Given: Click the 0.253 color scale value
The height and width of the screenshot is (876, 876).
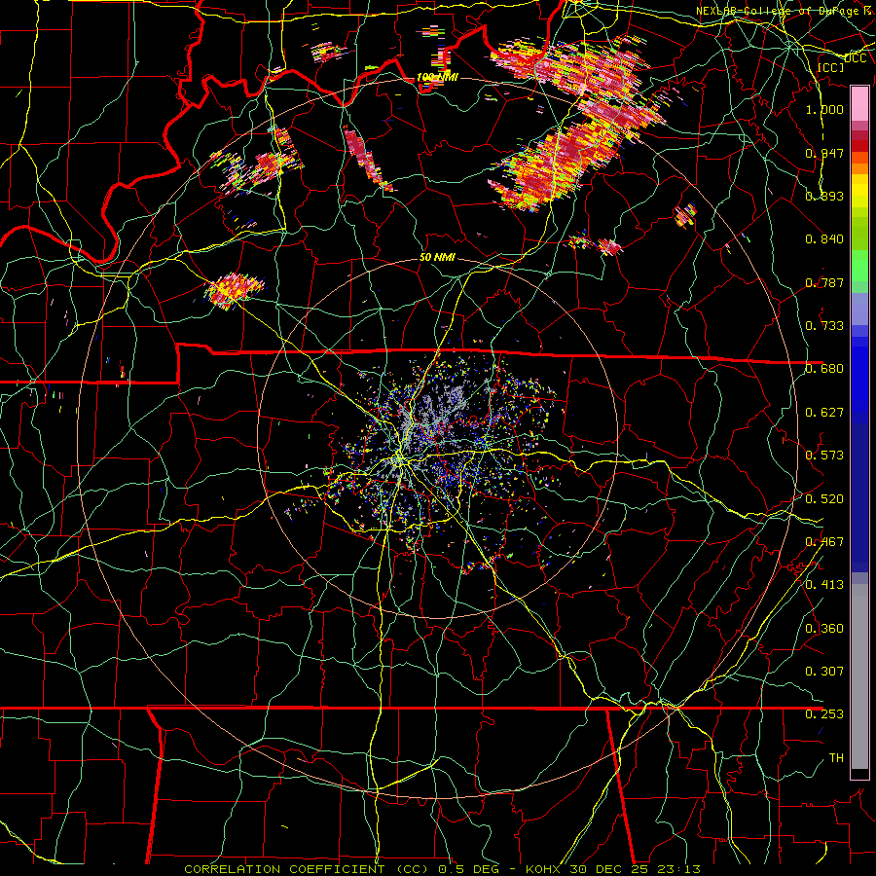Looking at the screenshot, I should 824,714.
